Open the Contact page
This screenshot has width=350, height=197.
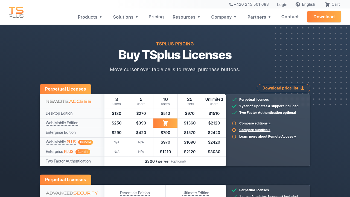tap(290, 17)
